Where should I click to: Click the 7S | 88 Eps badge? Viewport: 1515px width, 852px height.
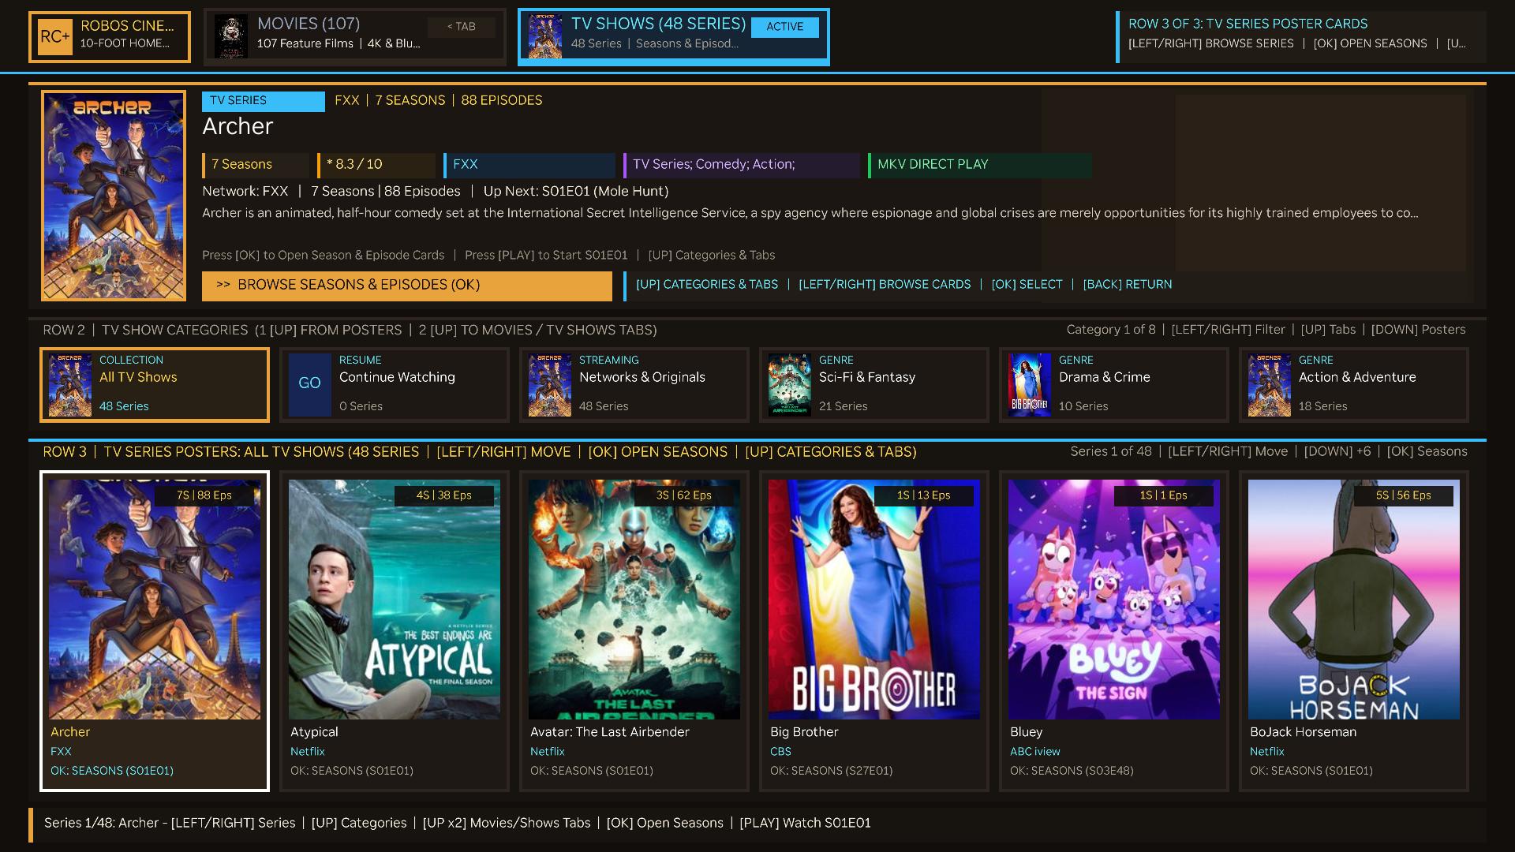[x=204, y=495]
